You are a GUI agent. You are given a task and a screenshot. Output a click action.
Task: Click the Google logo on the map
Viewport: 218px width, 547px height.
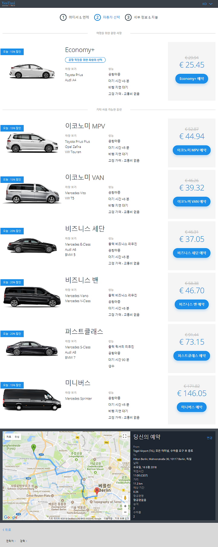tap(11, 517)
